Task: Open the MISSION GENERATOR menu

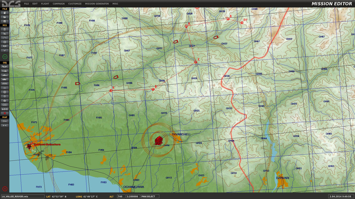Action: (97, 4)
